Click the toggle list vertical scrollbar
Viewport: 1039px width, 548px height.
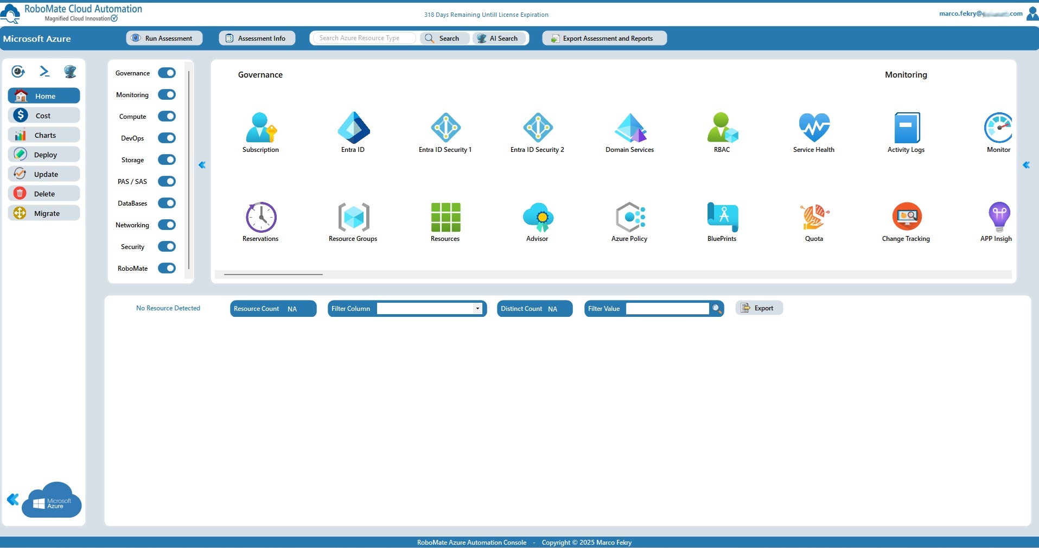(189, 169)
